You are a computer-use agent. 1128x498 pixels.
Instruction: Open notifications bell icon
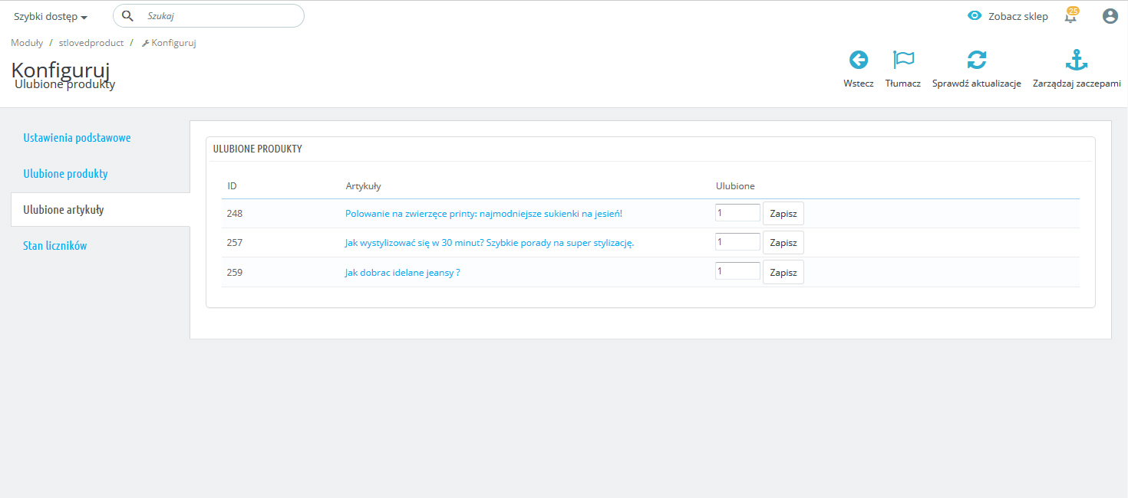(x=1070, y=16)
